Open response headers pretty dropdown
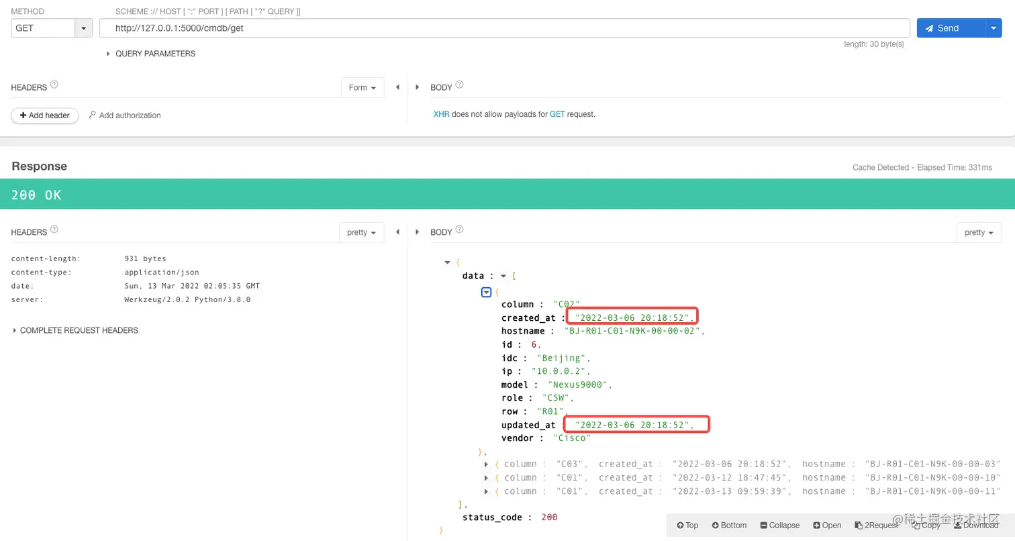The width and height of the screenshot is (1015, 541). [x=362, y=232]
